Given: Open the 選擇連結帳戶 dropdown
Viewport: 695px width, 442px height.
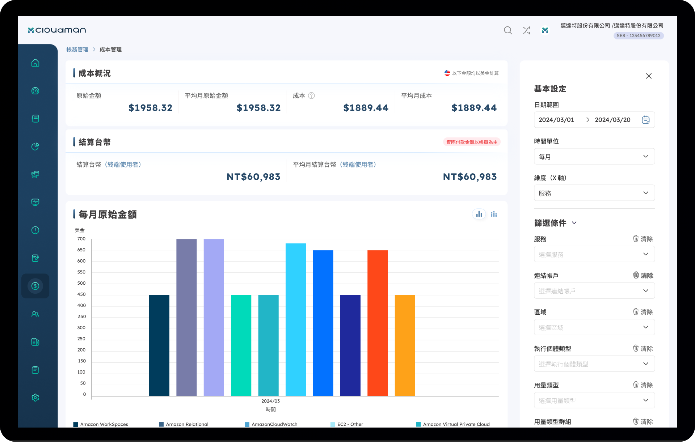Looking at the screenshot, I should 594,290.
